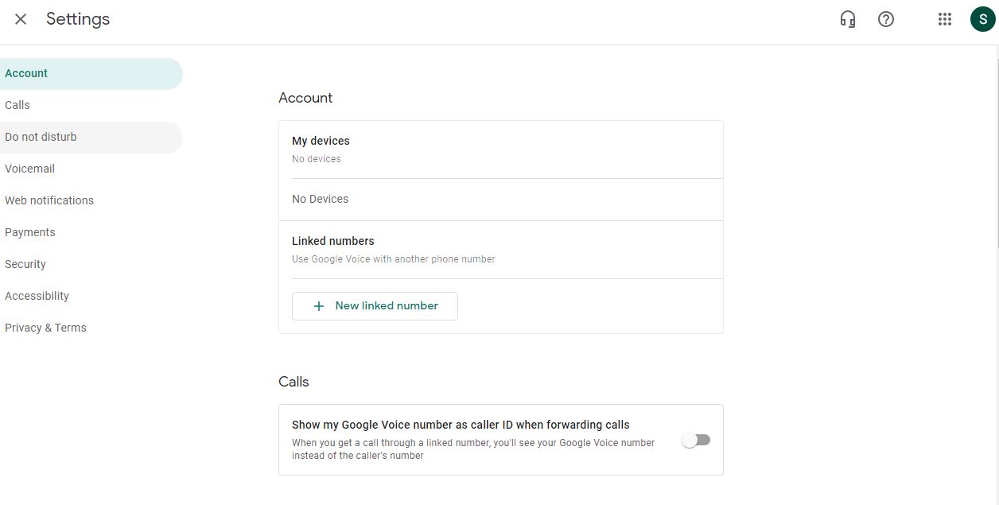Screen dimensions: 999x505
Task: Close Settings with the X icon
Action: [x=21, y=19]
